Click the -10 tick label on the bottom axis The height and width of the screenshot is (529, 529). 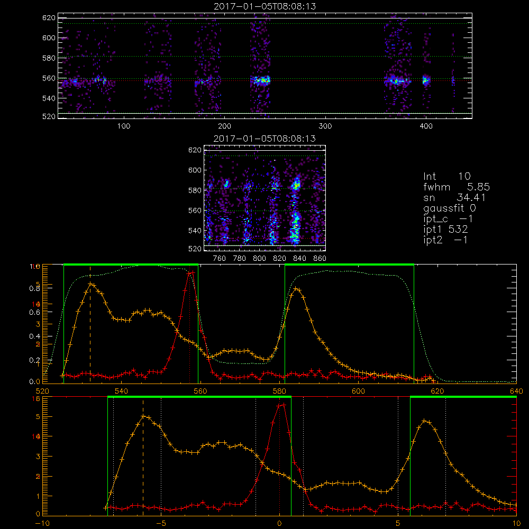(x=42, y=524)
